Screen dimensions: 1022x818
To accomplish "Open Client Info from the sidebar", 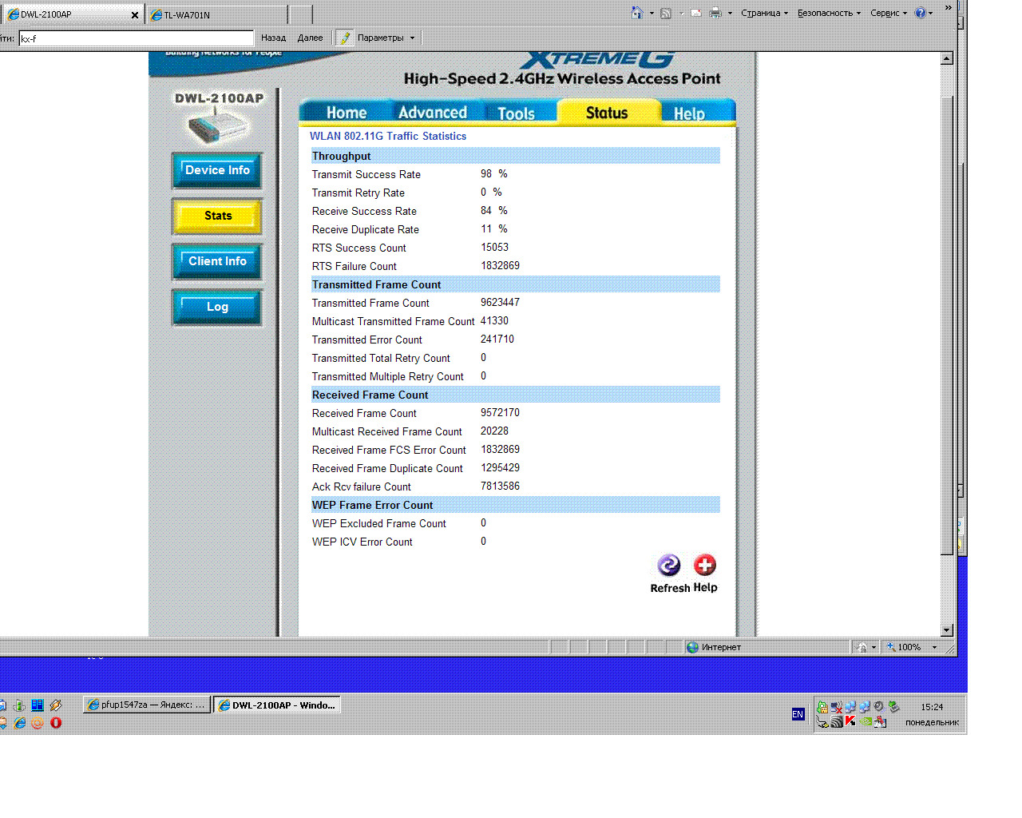I will pos(217,261).
